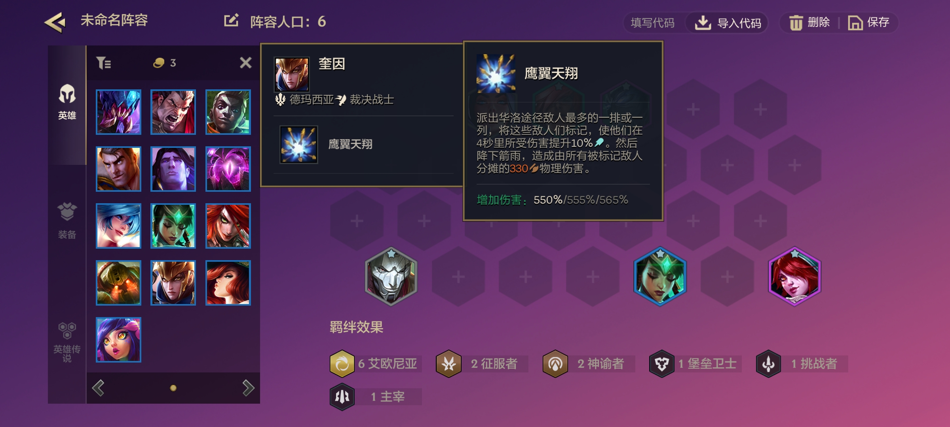
Task: Switch to the 英雄 tab
Action: pyautogui.click(x=67, y=102)
